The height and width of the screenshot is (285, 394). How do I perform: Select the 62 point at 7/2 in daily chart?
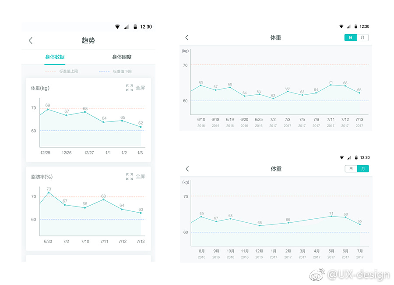click(x=273, y=99)
